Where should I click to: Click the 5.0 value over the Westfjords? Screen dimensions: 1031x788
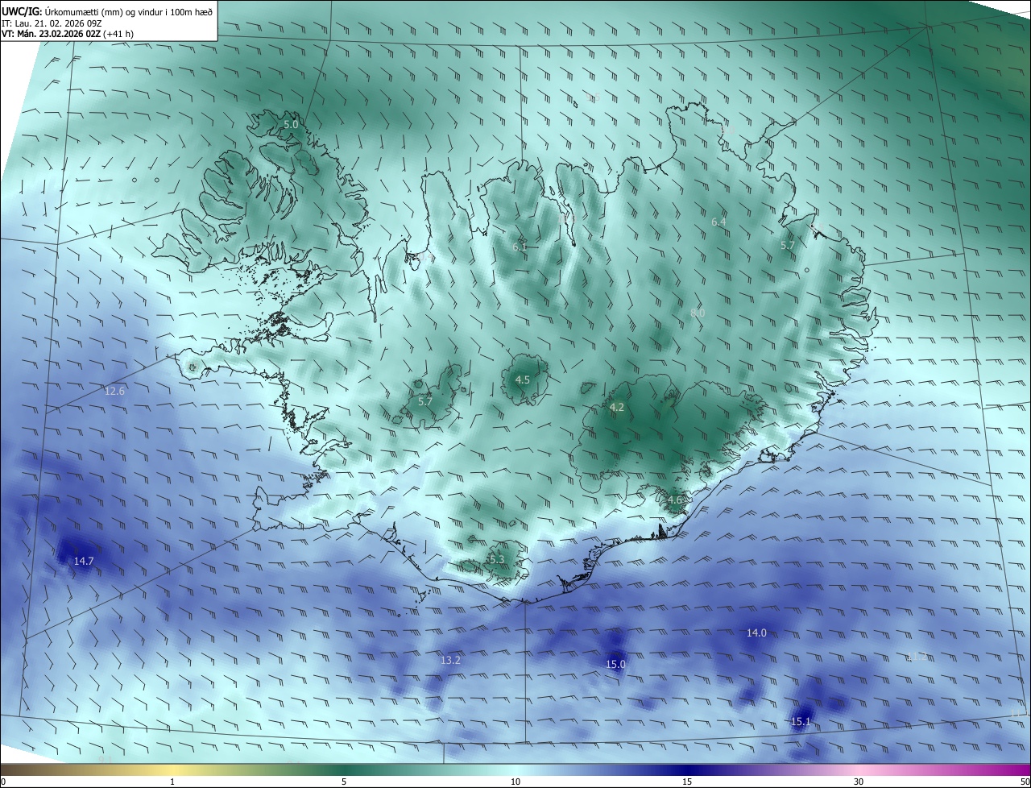click(291, 125)
